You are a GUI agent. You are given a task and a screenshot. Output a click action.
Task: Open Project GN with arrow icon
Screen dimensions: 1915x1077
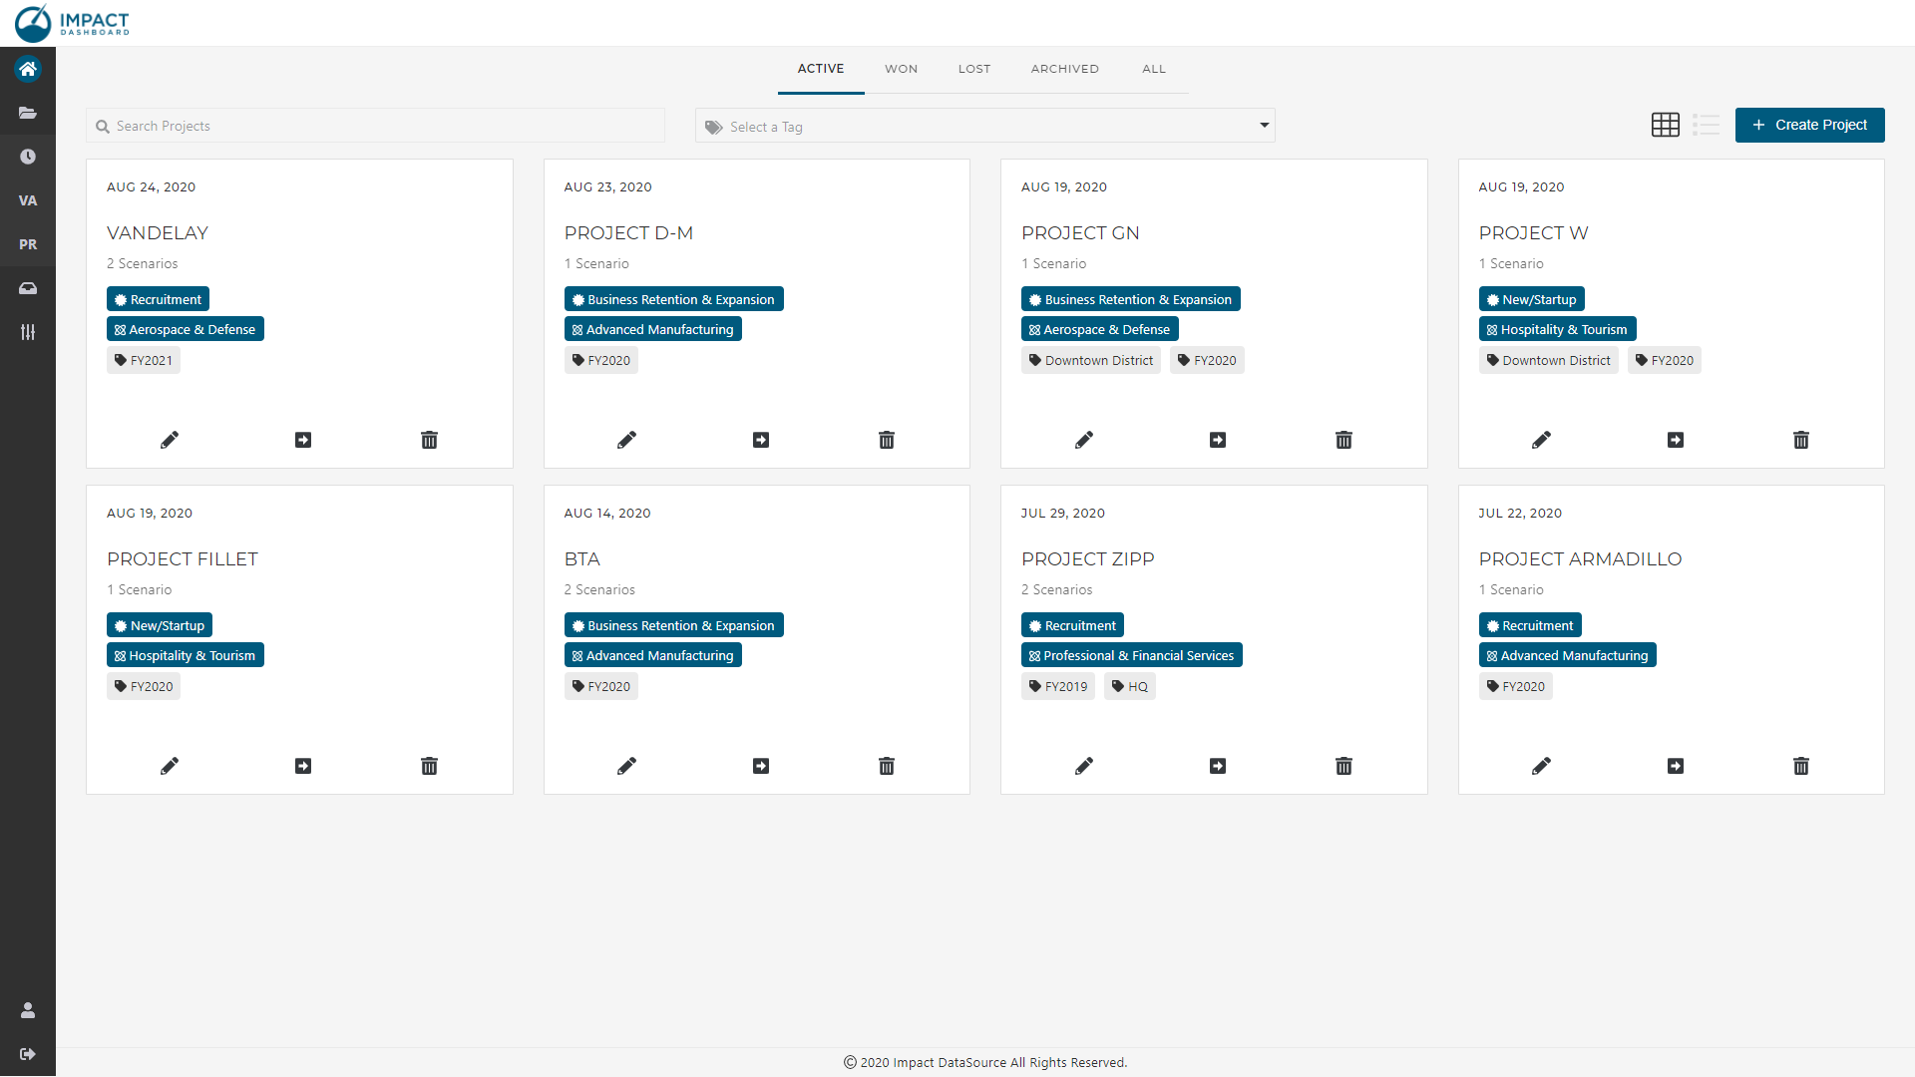tap(1218, 440)
